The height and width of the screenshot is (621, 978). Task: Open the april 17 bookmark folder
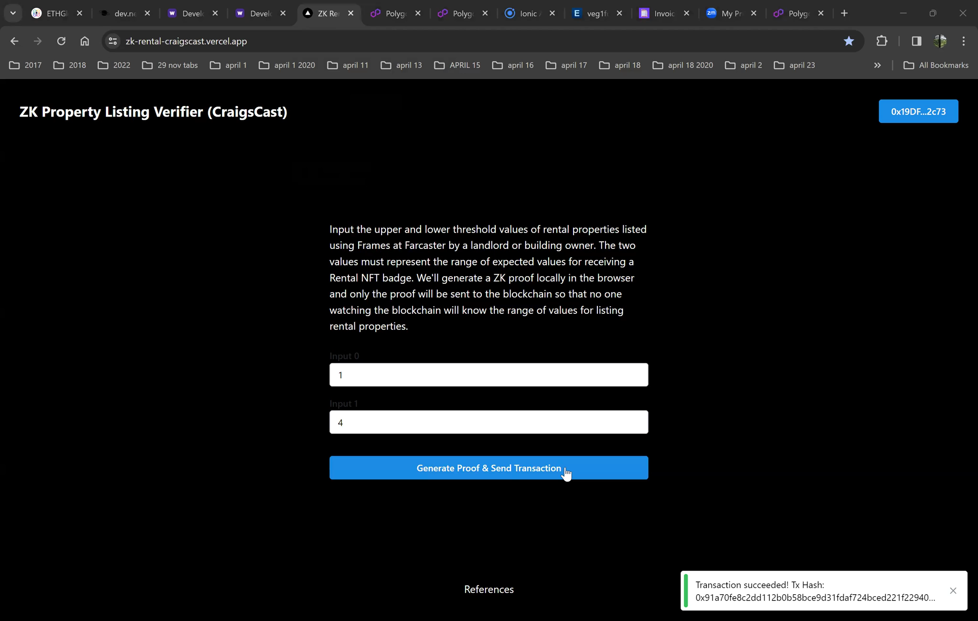click(x=566, y=65)
